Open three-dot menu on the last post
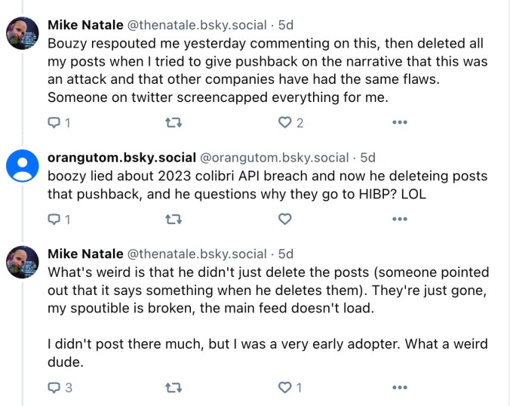This screenshot has height=406, width=513. (400, 388)
